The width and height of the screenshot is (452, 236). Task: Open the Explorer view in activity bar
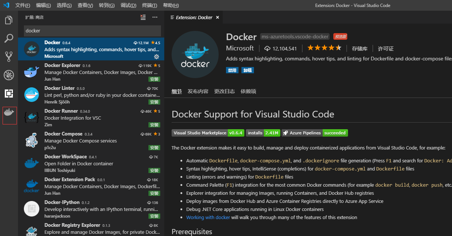click(9, 20)
